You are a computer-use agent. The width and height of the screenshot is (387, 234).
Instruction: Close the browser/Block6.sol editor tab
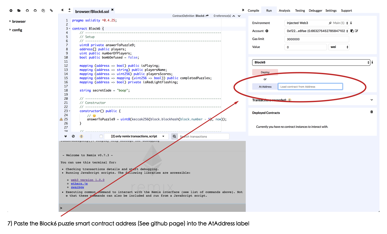pos(112,10)
